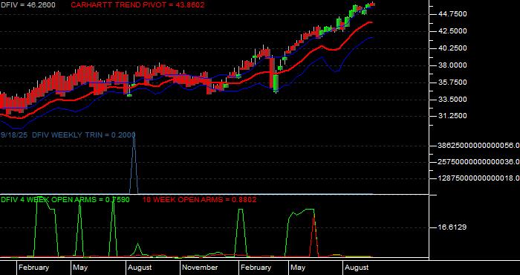Click the second February date marker
This screenshot has height=275, width=520.
256,268
